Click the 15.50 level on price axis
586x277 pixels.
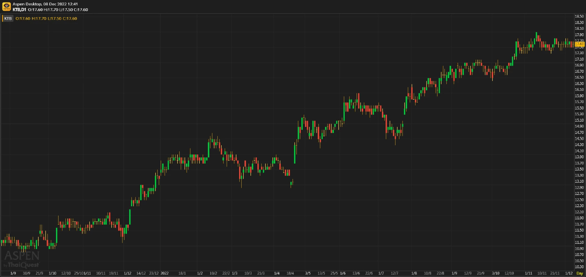tap(579, 108)
